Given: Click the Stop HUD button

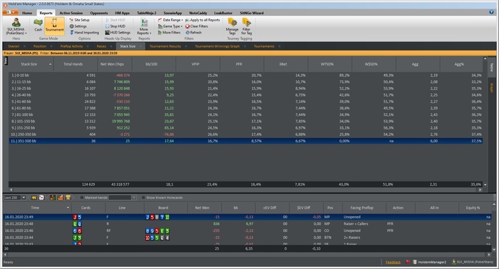Looking at the screenshot, I should pos(115,26).
